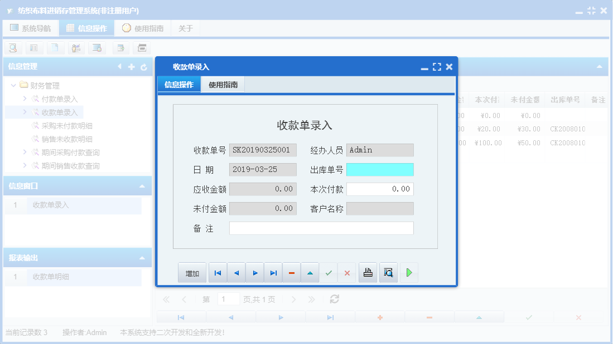Confirm entry with the green checkmark icon
This screenshot has width=613, height=344.
(329, 272)
